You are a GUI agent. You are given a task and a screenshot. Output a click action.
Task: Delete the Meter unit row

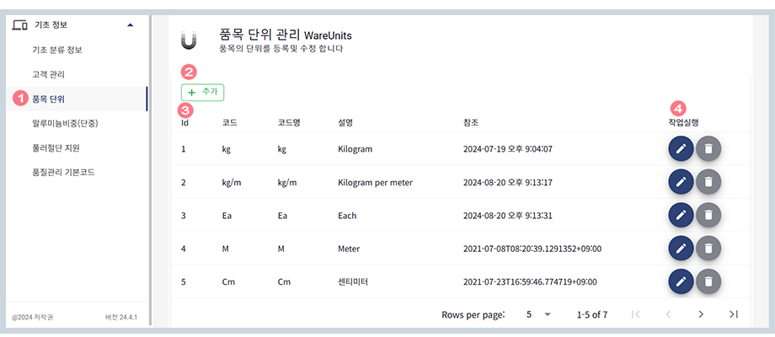coord(709,248)
